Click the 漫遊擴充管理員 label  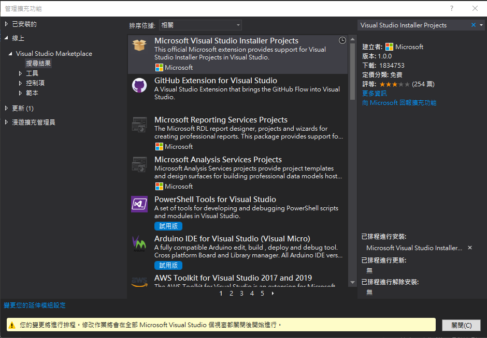(x=34, y=122)
